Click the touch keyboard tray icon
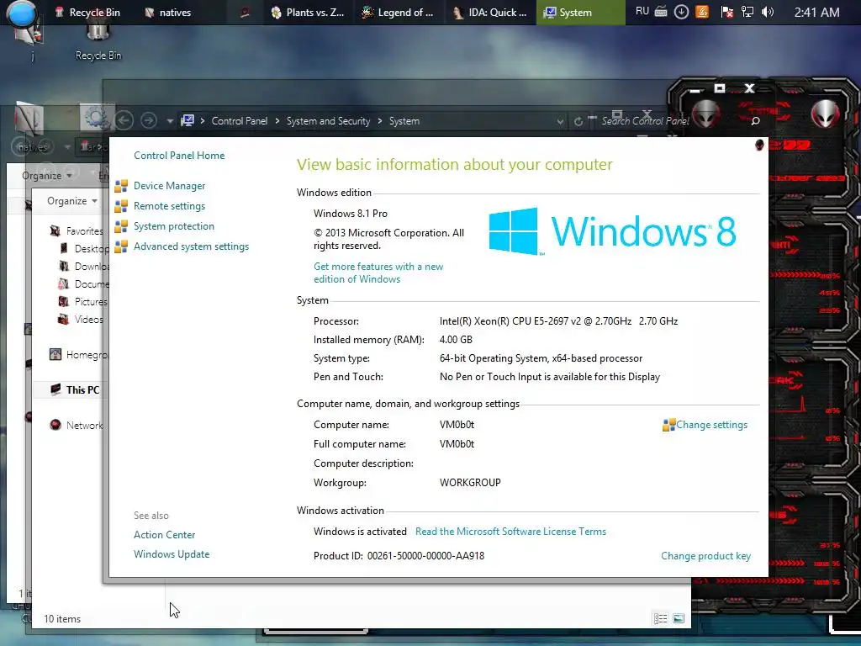Screen dimensions: 861x646 click(x=661, y=12)
